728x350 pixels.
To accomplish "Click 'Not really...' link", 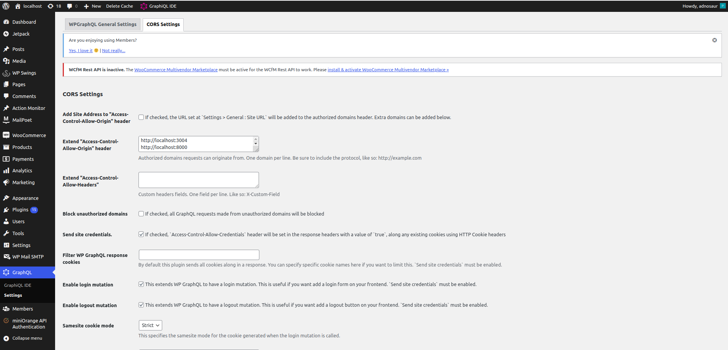I will coord(114,51).
